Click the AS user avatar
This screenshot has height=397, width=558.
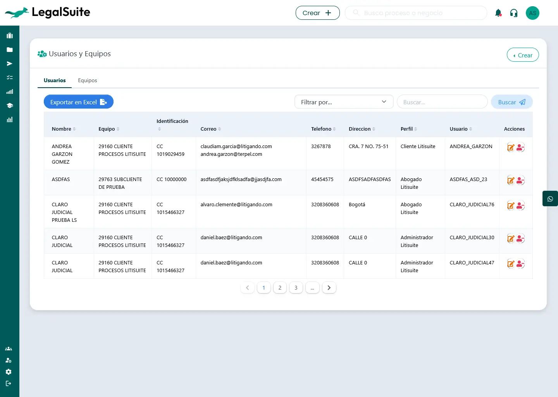pos(532,13)
